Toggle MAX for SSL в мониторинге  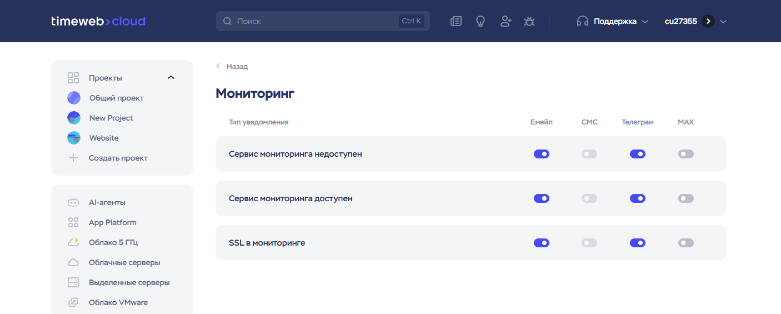pos(686,243)
